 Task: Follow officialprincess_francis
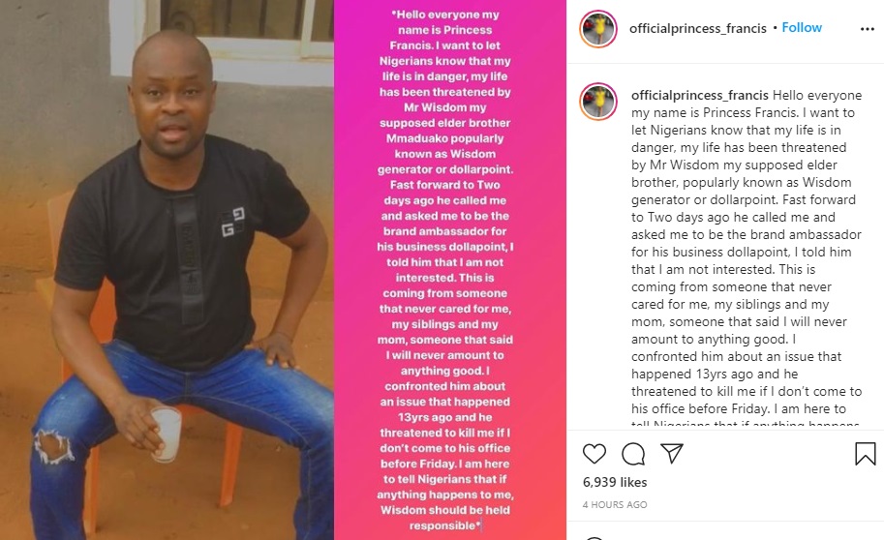pos(802,28)
